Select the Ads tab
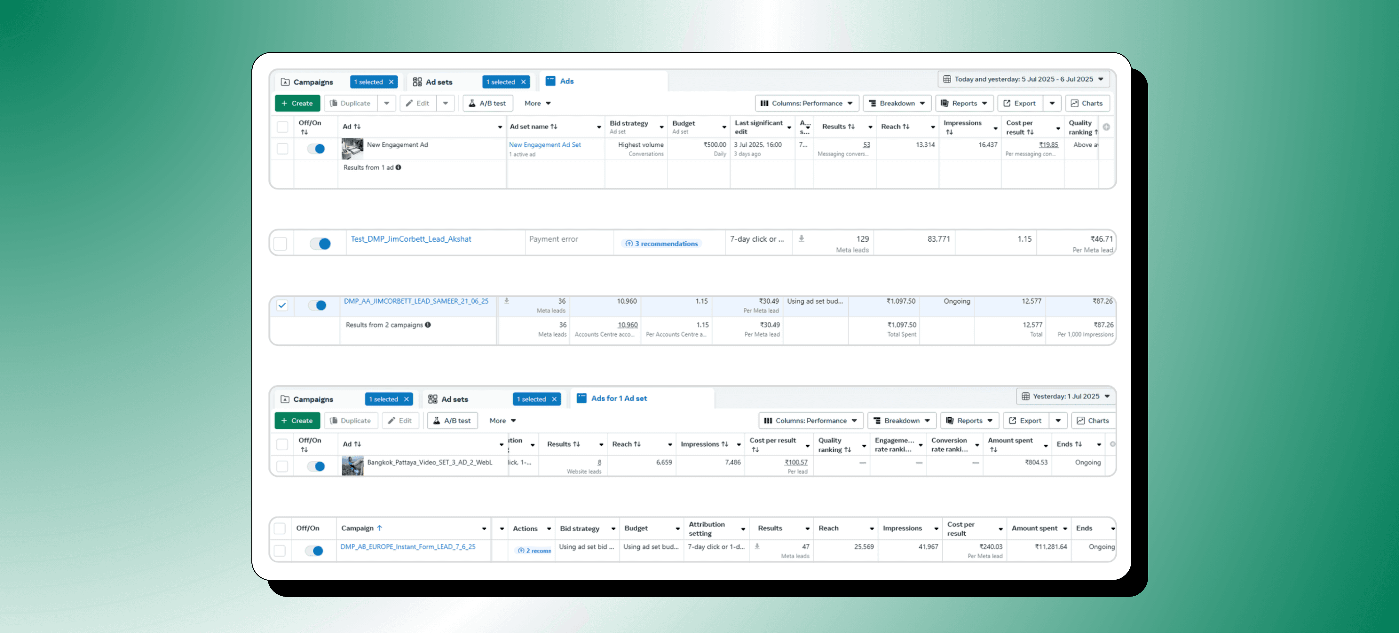This screenshot has height=633, width=1399. point(560,81)
